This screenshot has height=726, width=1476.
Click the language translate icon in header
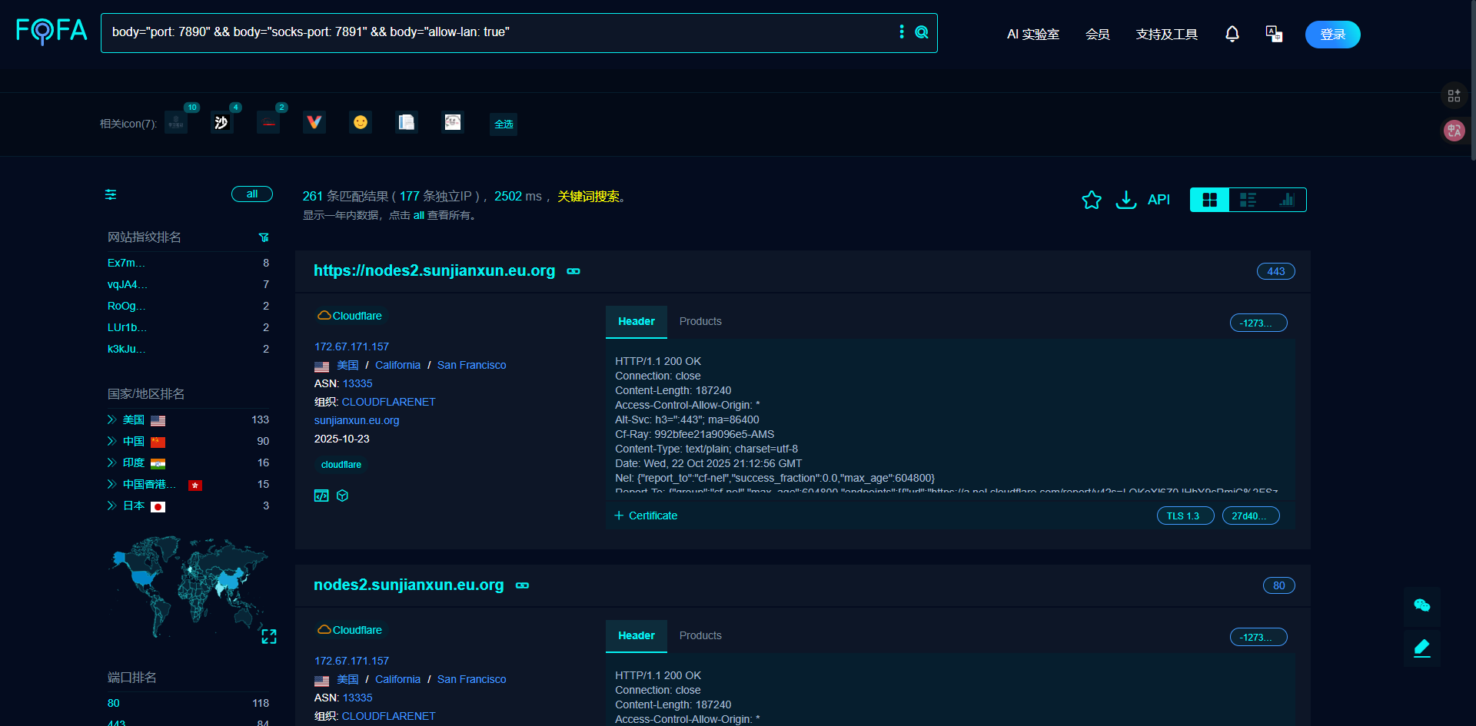coord(1274,34)
